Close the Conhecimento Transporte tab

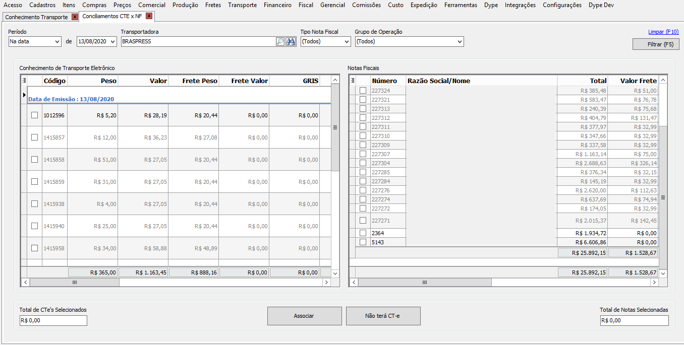pos(75,17)
